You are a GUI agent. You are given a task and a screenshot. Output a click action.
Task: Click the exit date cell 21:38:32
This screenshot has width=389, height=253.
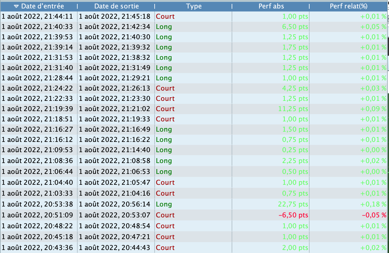pyautogui.click(x=115, y=58)
